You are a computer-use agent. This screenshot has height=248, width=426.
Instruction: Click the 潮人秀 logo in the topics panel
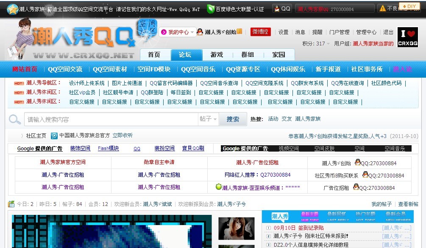click(x=280, y=217)
